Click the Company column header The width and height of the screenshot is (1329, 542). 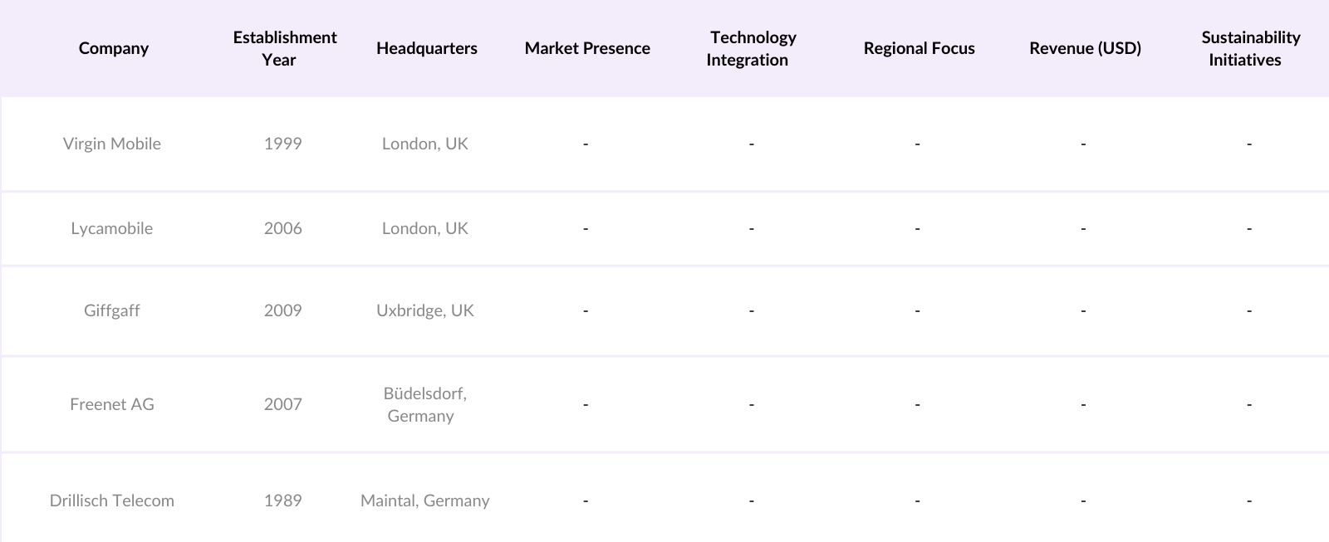click(113, 48)
